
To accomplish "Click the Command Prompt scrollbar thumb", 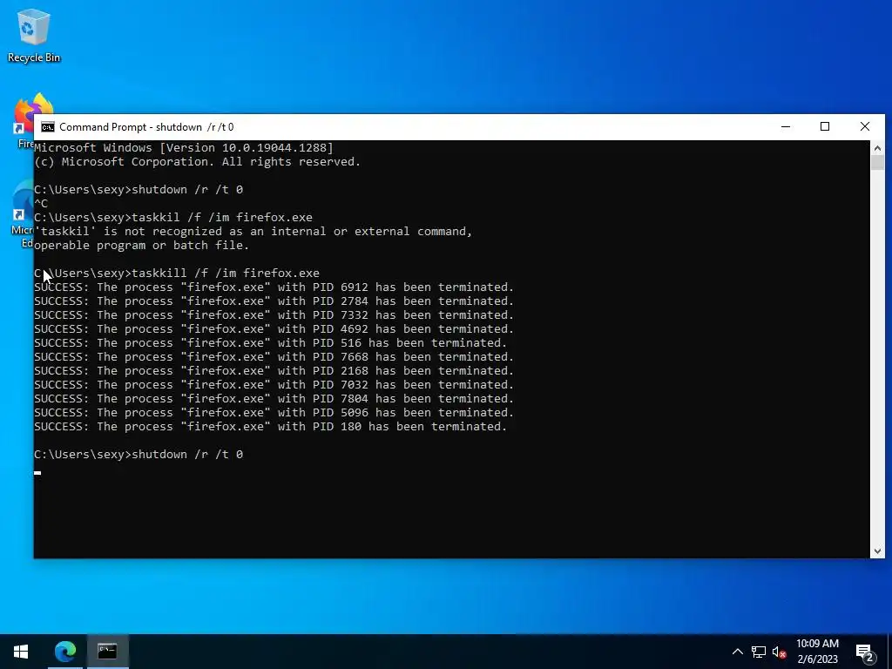I will (x=877, y=162).
